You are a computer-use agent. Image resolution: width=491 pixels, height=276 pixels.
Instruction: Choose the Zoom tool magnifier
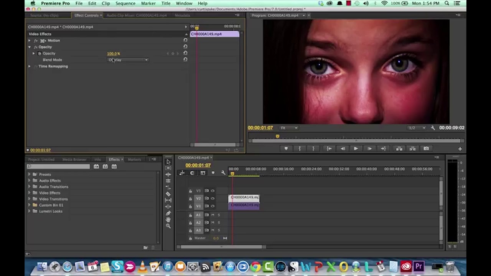[168, 226]
